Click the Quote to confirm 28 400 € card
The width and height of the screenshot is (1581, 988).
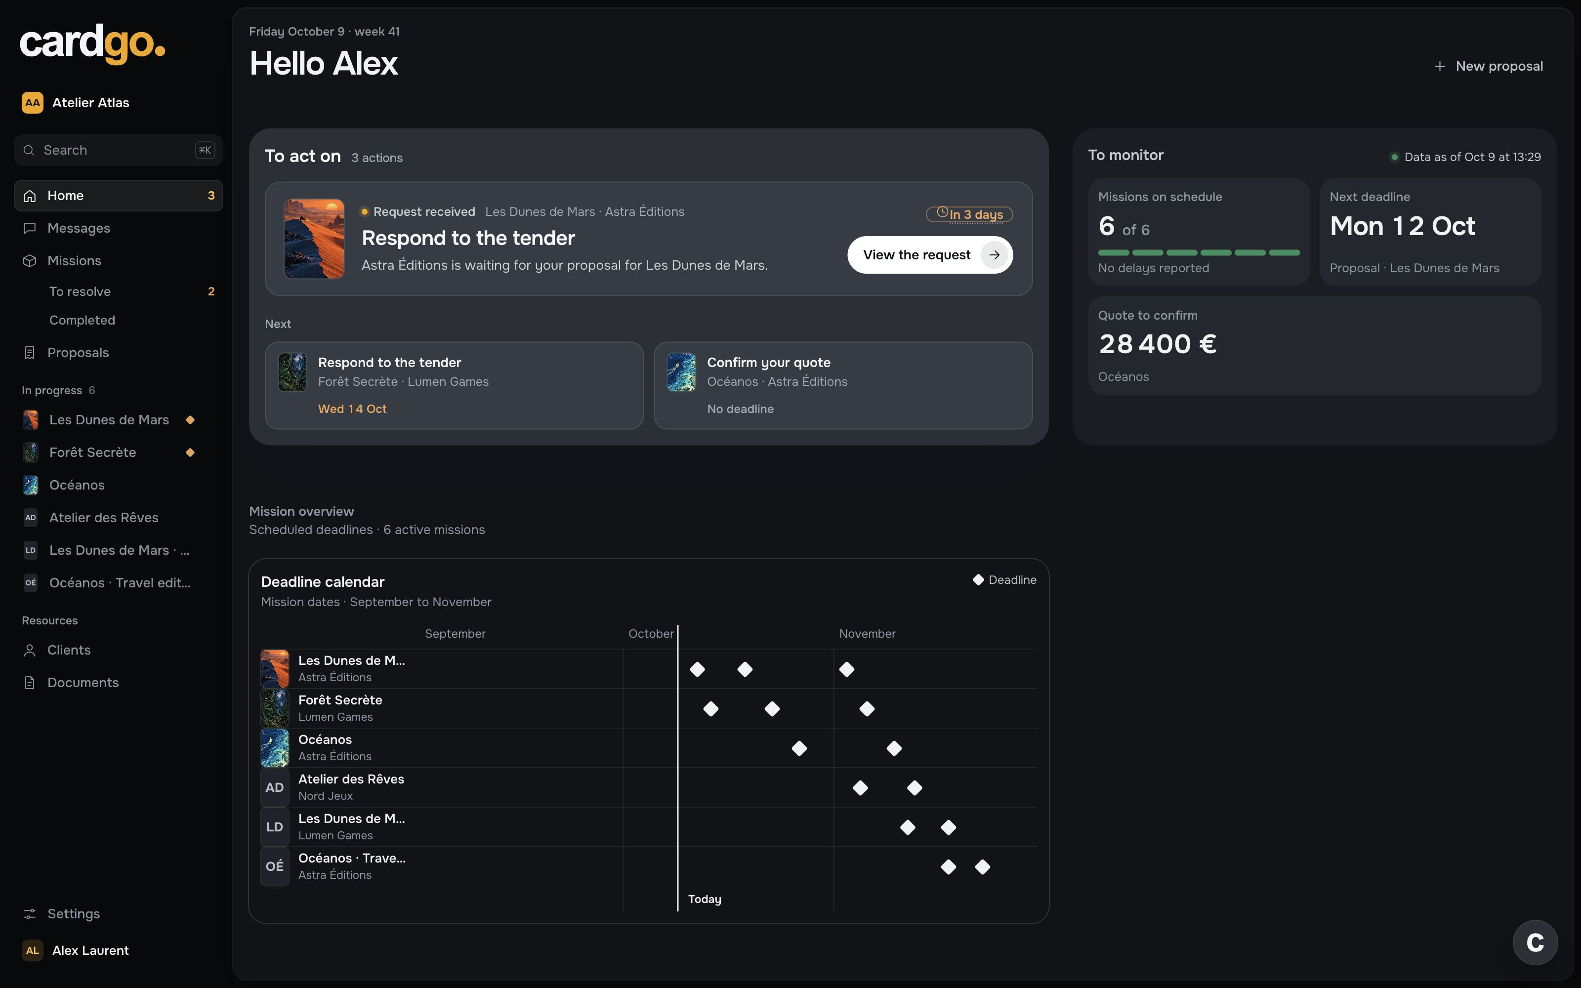(x=1314, y=346)
